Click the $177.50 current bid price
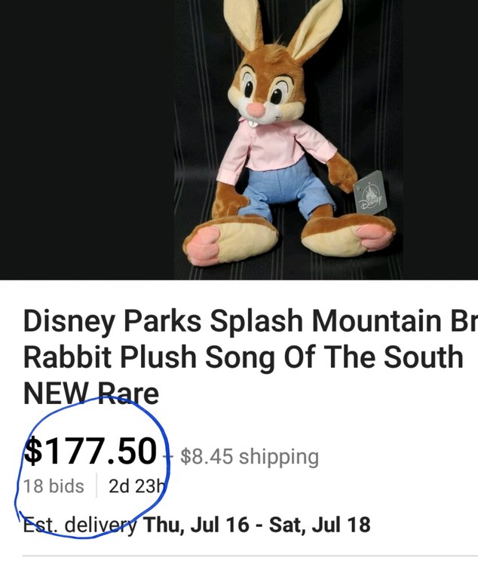Viewport: 478px width, 579px height. (91, 452)
